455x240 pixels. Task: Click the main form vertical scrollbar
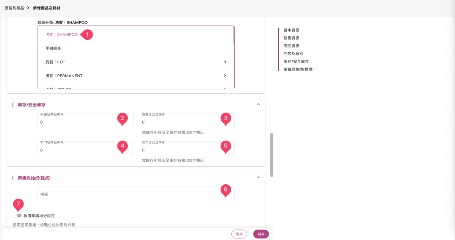[271, 155]
